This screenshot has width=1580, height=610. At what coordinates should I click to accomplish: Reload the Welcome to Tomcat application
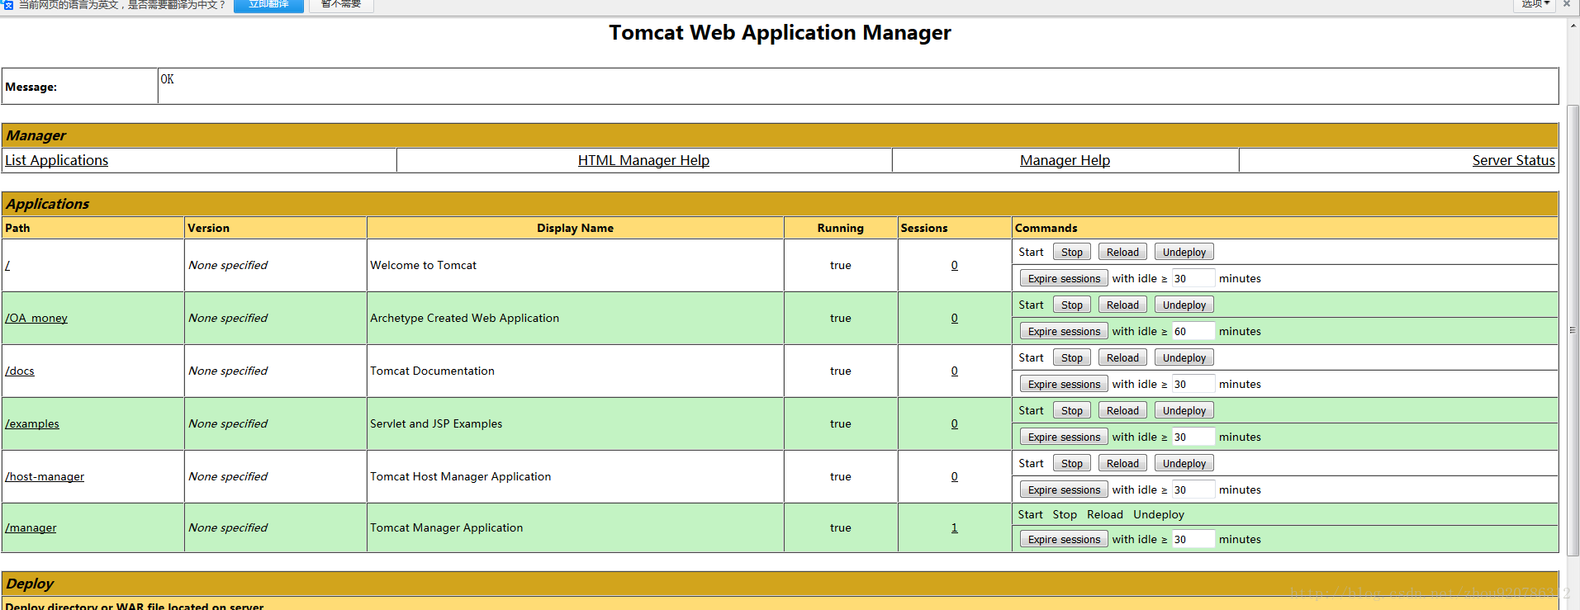(x=1122, y=252)
